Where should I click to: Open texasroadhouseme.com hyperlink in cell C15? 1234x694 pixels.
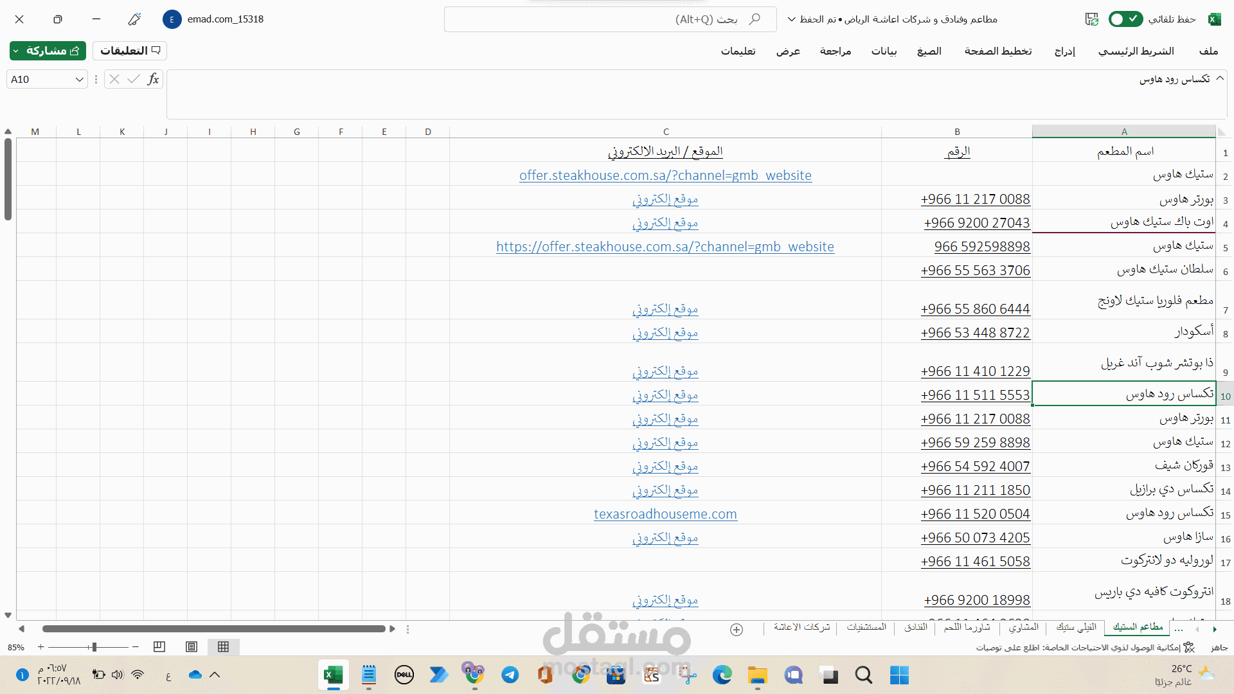click(x=665, y=514)
